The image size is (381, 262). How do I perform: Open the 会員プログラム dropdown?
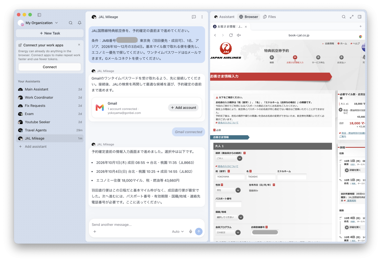pos(228,233)
